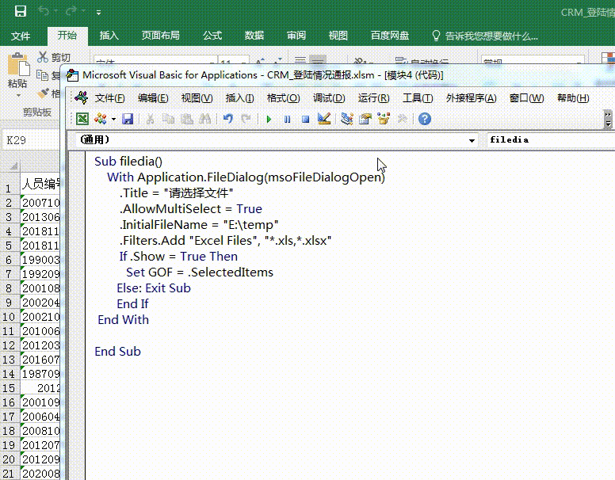
Task: Open Project Explorer icon in VBA toolbar
Action: coord(346,119)
